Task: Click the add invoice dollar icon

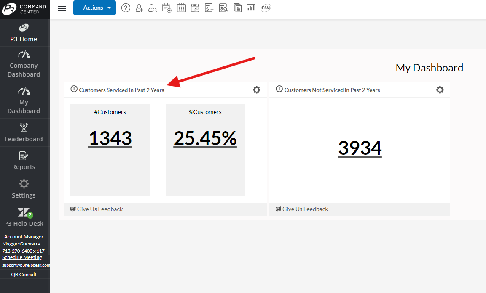Action: 209,8
